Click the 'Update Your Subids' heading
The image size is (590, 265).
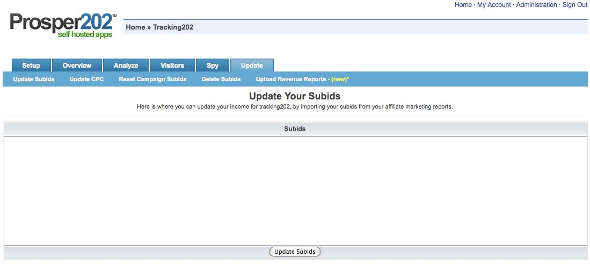[x=295, y=96]
